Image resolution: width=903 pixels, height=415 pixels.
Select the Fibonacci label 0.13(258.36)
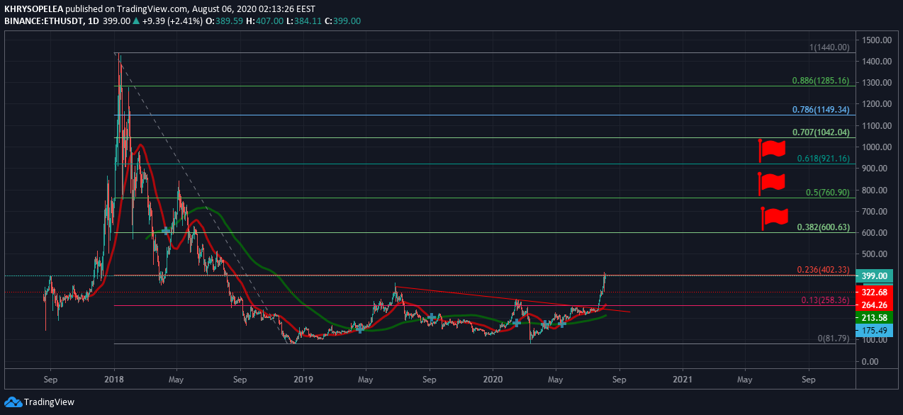(826, 300)
